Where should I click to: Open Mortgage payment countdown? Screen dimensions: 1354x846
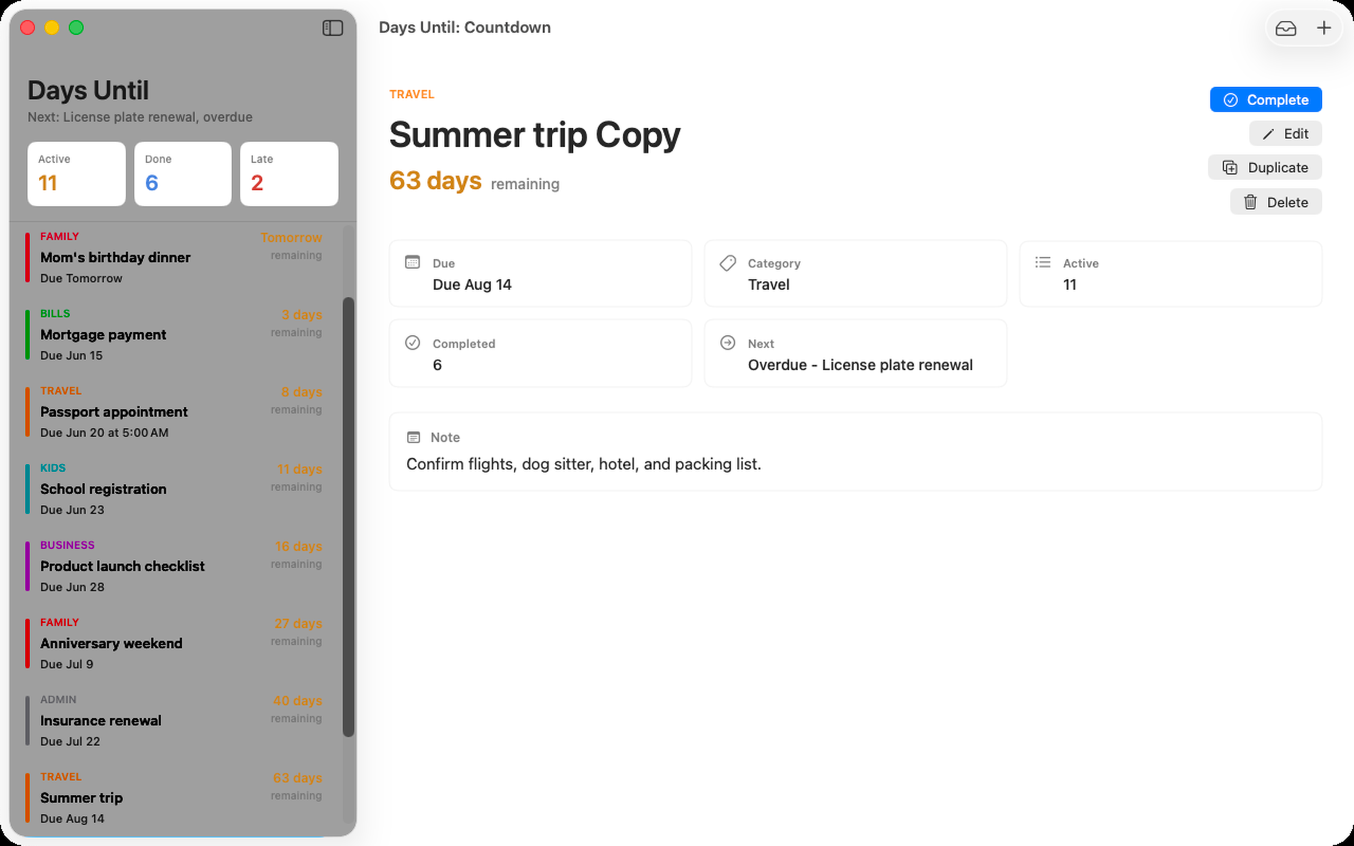pos(175,335)
